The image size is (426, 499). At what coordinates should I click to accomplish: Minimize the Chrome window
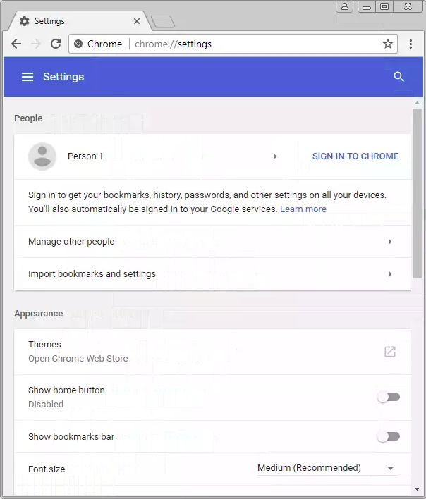367,6
